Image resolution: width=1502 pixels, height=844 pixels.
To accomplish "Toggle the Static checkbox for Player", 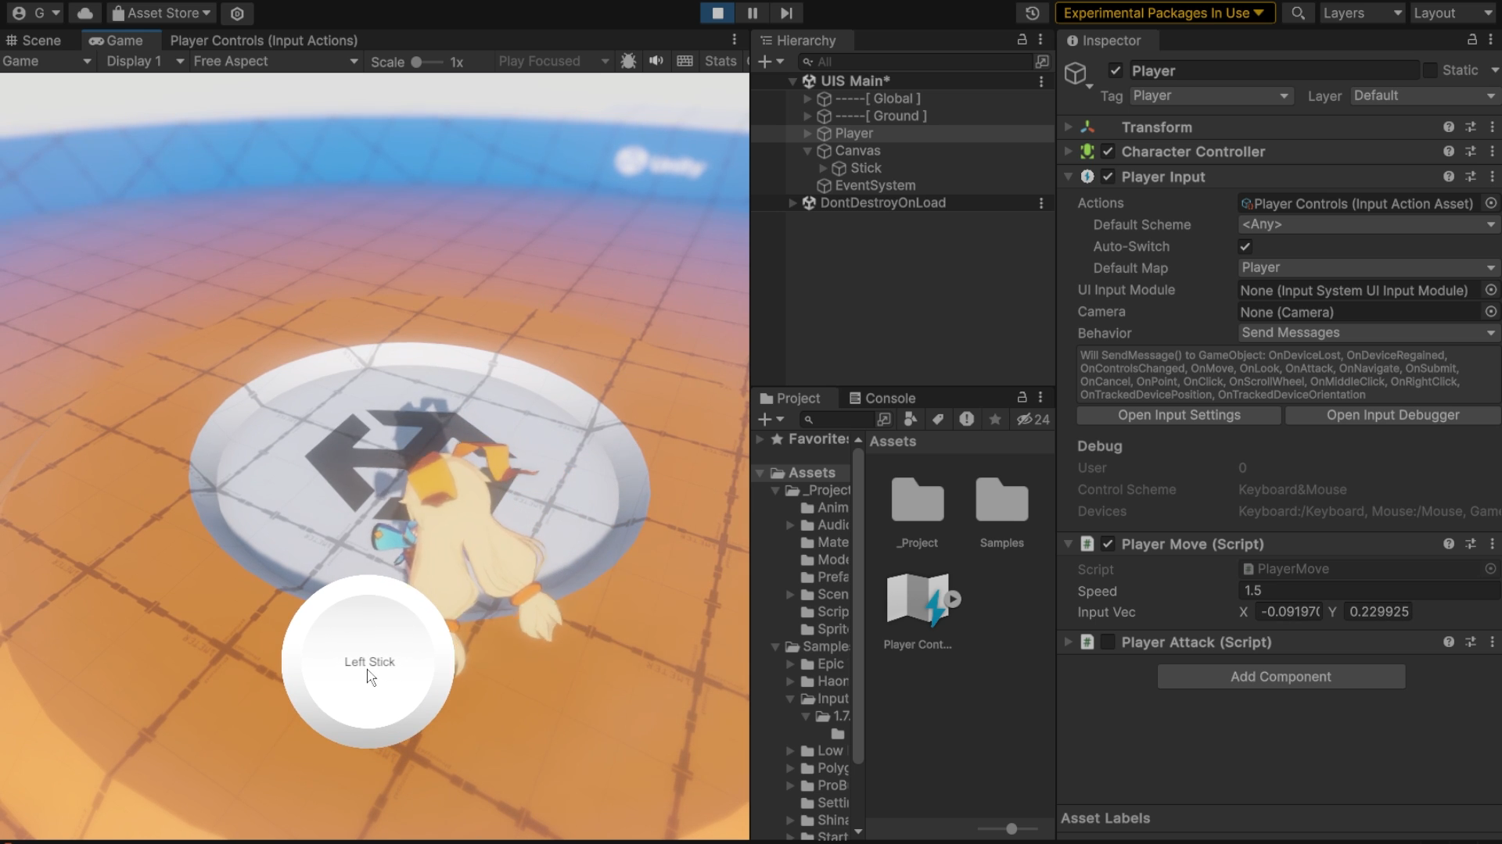I will (x=1430, y=70).
